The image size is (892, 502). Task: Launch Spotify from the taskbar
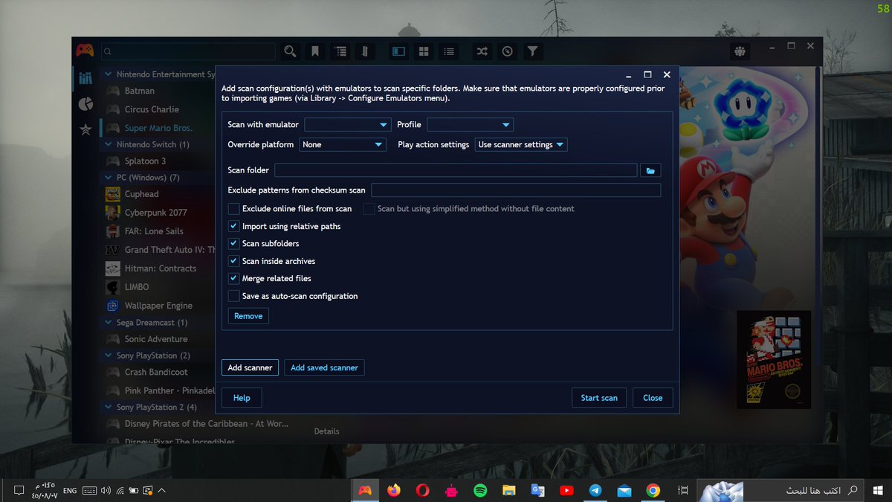(479, 490)
